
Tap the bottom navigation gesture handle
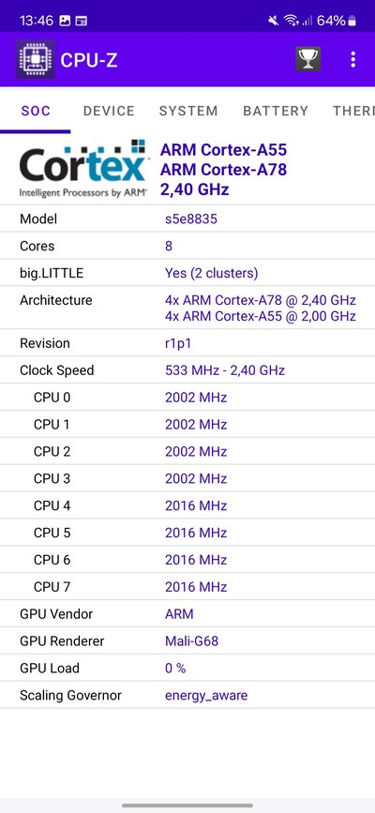click(x=187, y=805)
